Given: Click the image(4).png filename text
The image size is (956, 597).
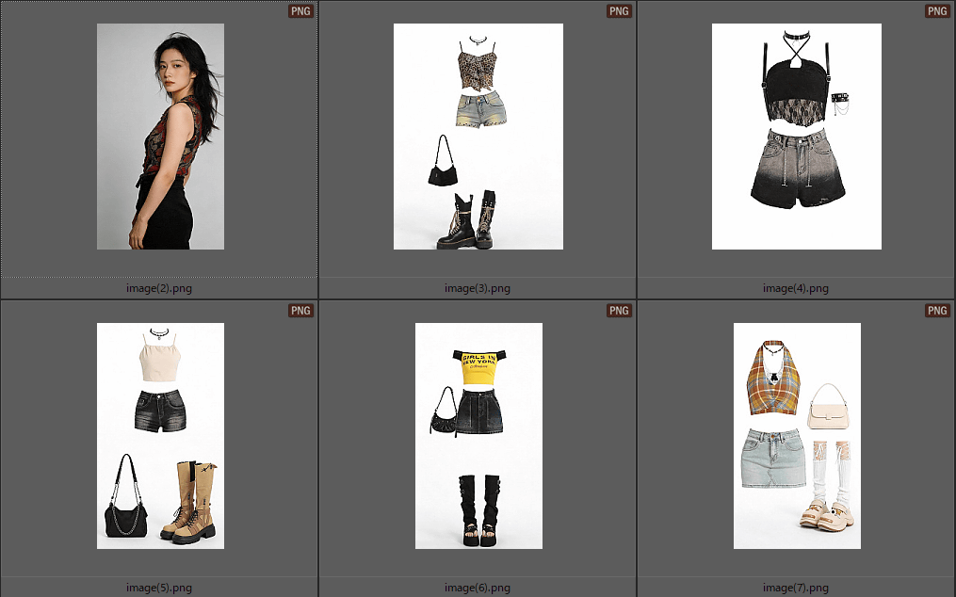Looking at the screenshot, I should pos(796,288).
